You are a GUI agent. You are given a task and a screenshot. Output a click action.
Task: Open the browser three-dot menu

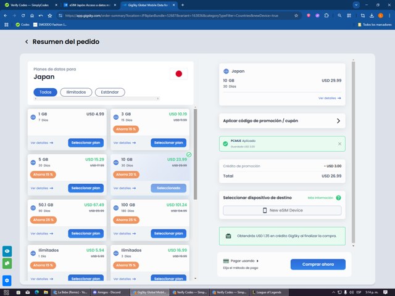[389, 15]
